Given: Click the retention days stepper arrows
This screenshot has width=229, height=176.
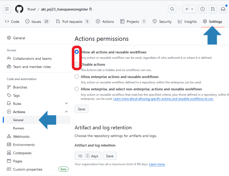Looking at the screenshot, I should 87,156.
